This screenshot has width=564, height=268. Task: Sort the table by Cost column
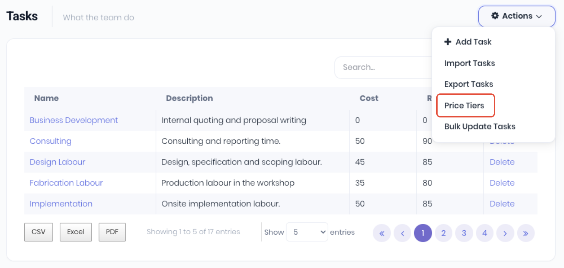point(369,98)
